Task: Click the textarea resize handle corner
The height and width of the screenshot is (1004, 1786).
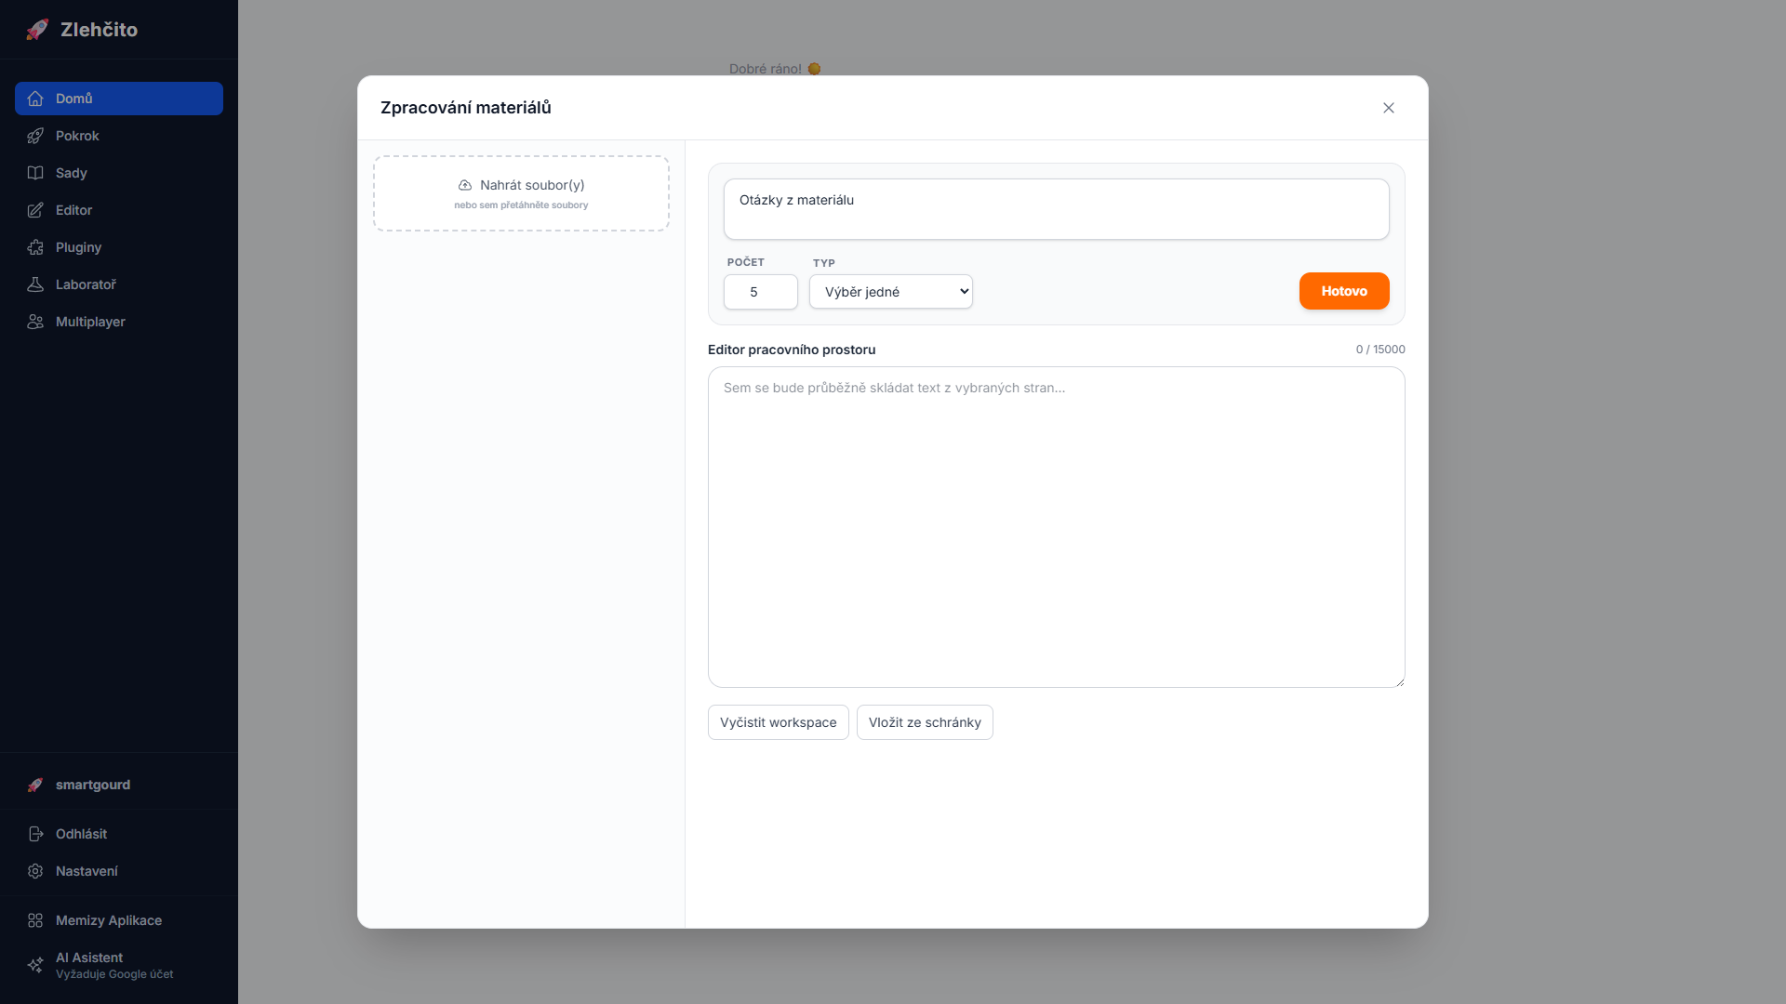Action: point(1399,681)
